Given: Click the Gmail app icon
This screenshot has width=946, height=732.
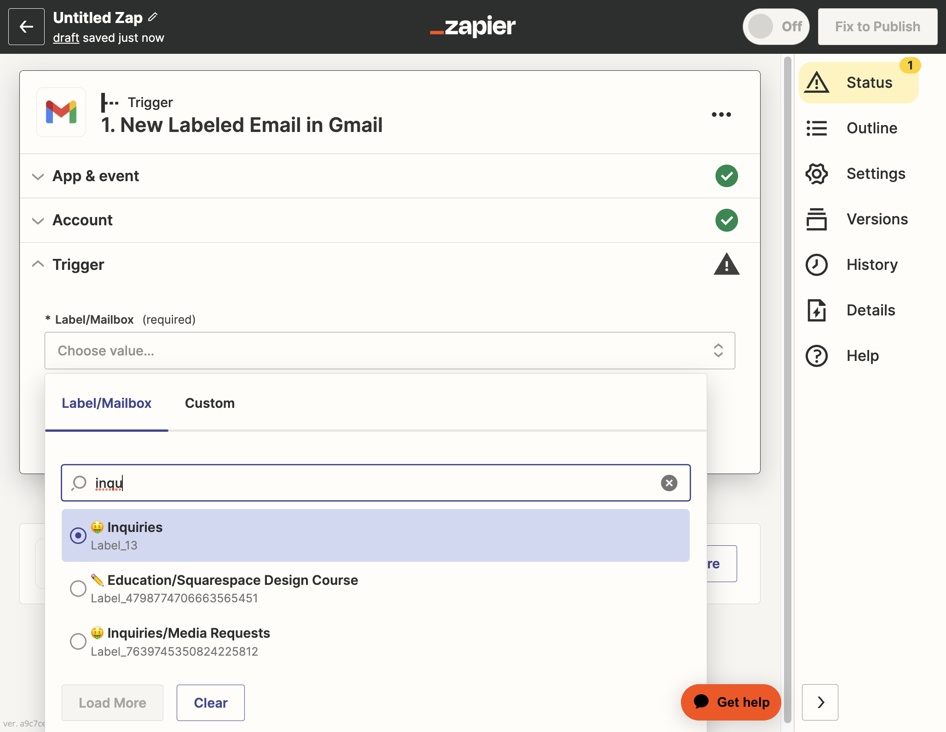Looking at the screenshot, I should (61, 112).
